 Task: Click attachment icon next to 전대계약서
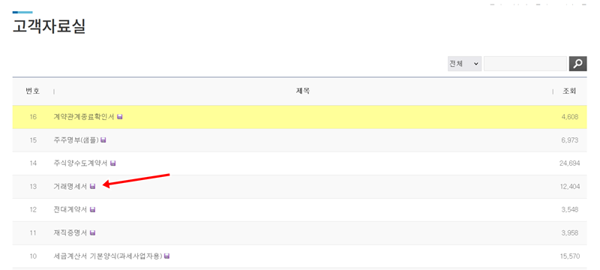pyautogui.click(x=92, y=209)
